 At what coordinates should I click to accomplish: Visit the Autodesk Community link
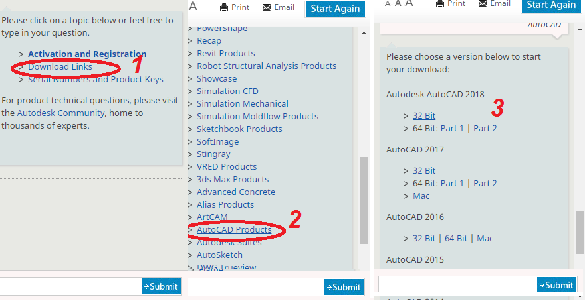coord(60,113)
